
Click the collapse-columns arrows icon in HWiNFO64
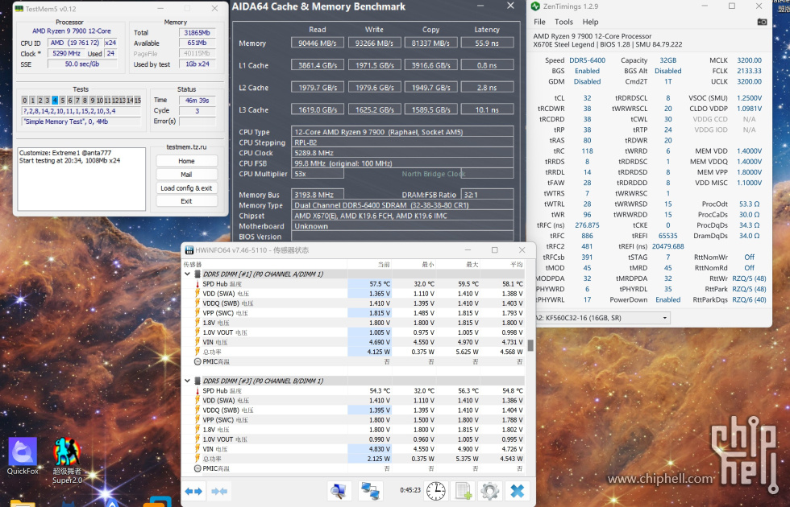(219, 491)
